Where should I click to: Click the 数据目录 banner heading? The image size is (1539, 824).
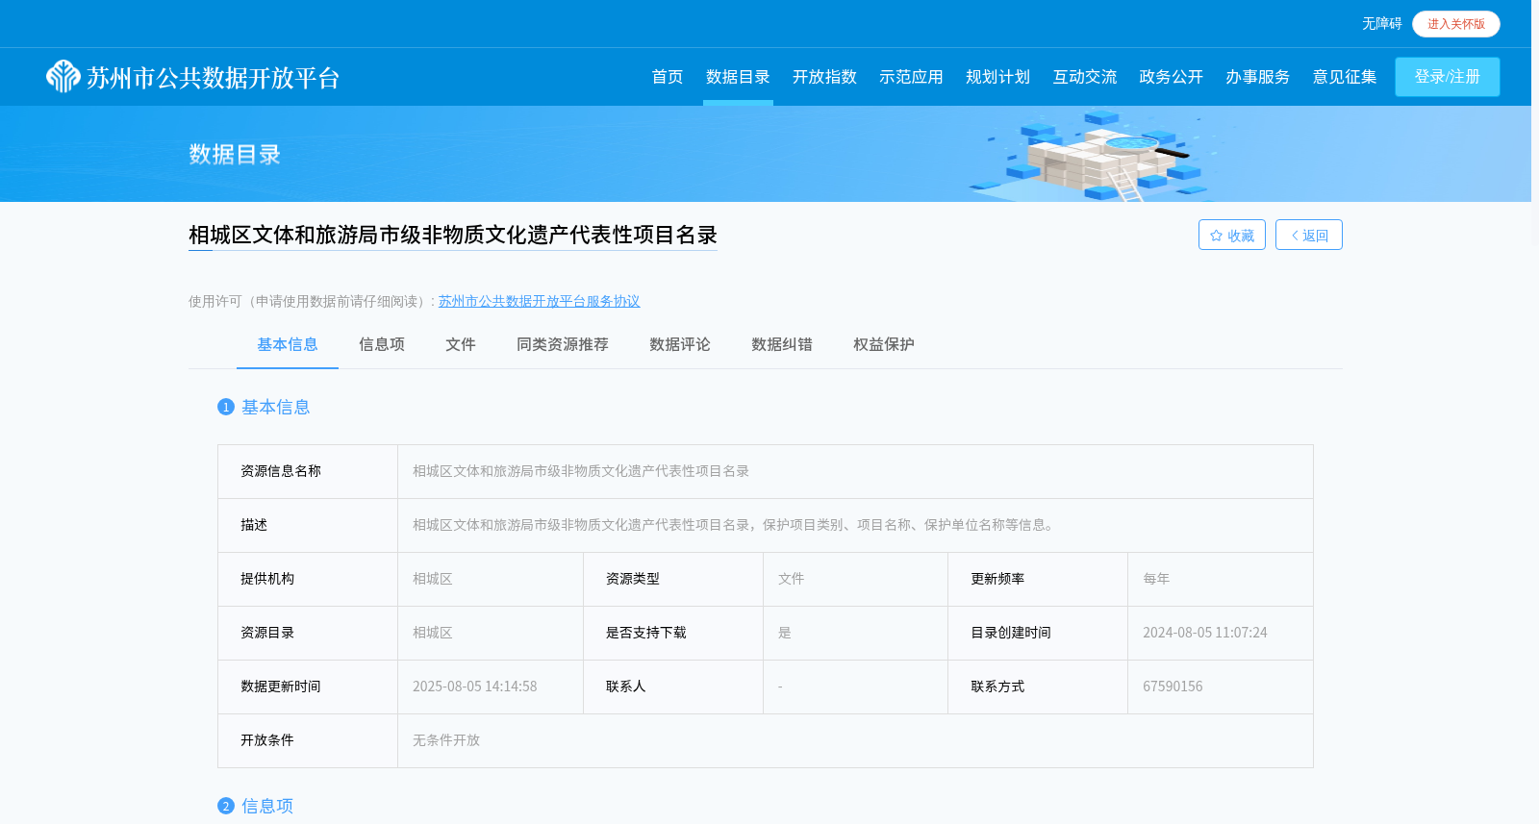(235, 155)
